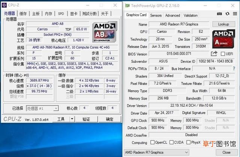The image size is (240, 157).
Task: Click the 倍频 value x 37.0
Action: (39, 86)
